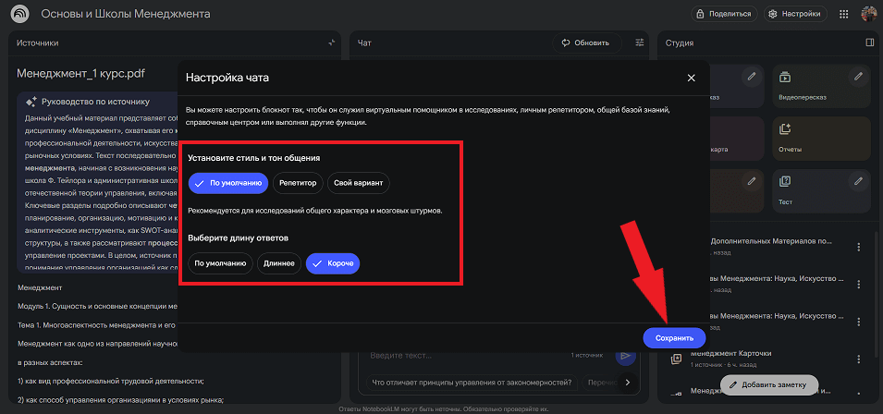Click Выберите длину ответов heading
The image size is (883, 414).
point(239,237)
